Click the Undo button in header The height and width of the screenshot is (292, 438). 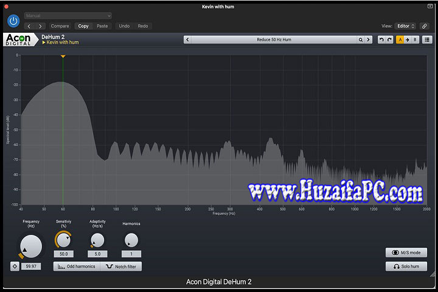point(124,26)
